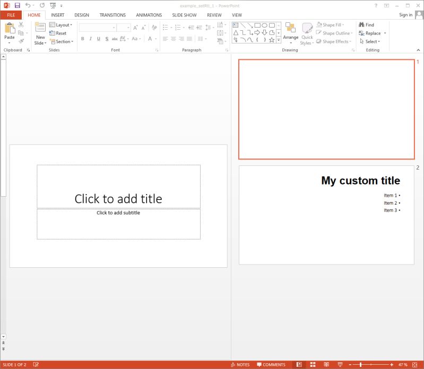The height and width of the screenshot is (369, 424).
Task: Open the Section dropdown
Action: point(62,41)
